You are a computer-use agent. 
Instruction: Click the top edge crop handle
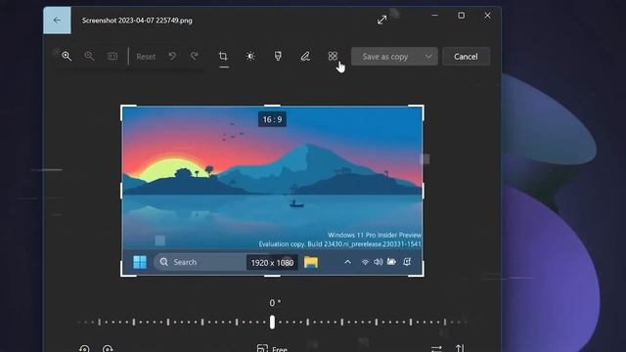click(x=272, y=107)
